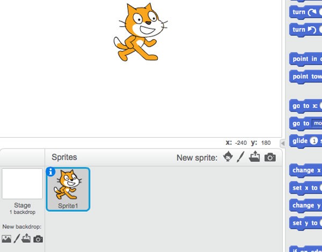This screenshot has width=322, height=252.
Task: Pick the change y block
Action: click(305, 206)
